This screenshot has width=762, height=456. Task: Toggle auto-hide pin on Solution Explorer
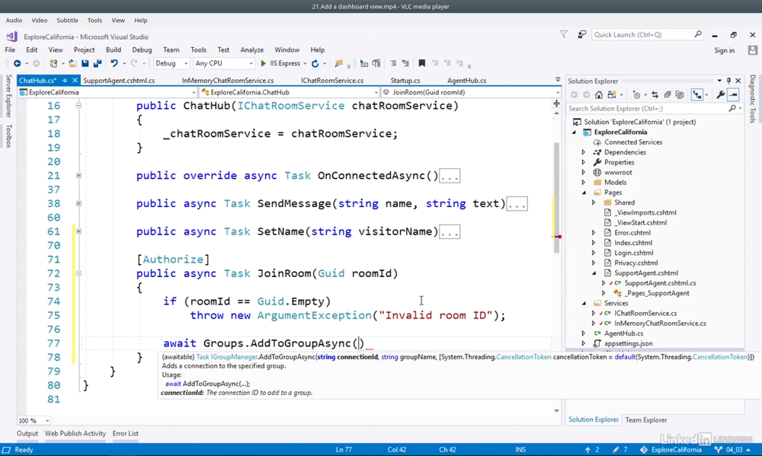(x=728, y=81)
